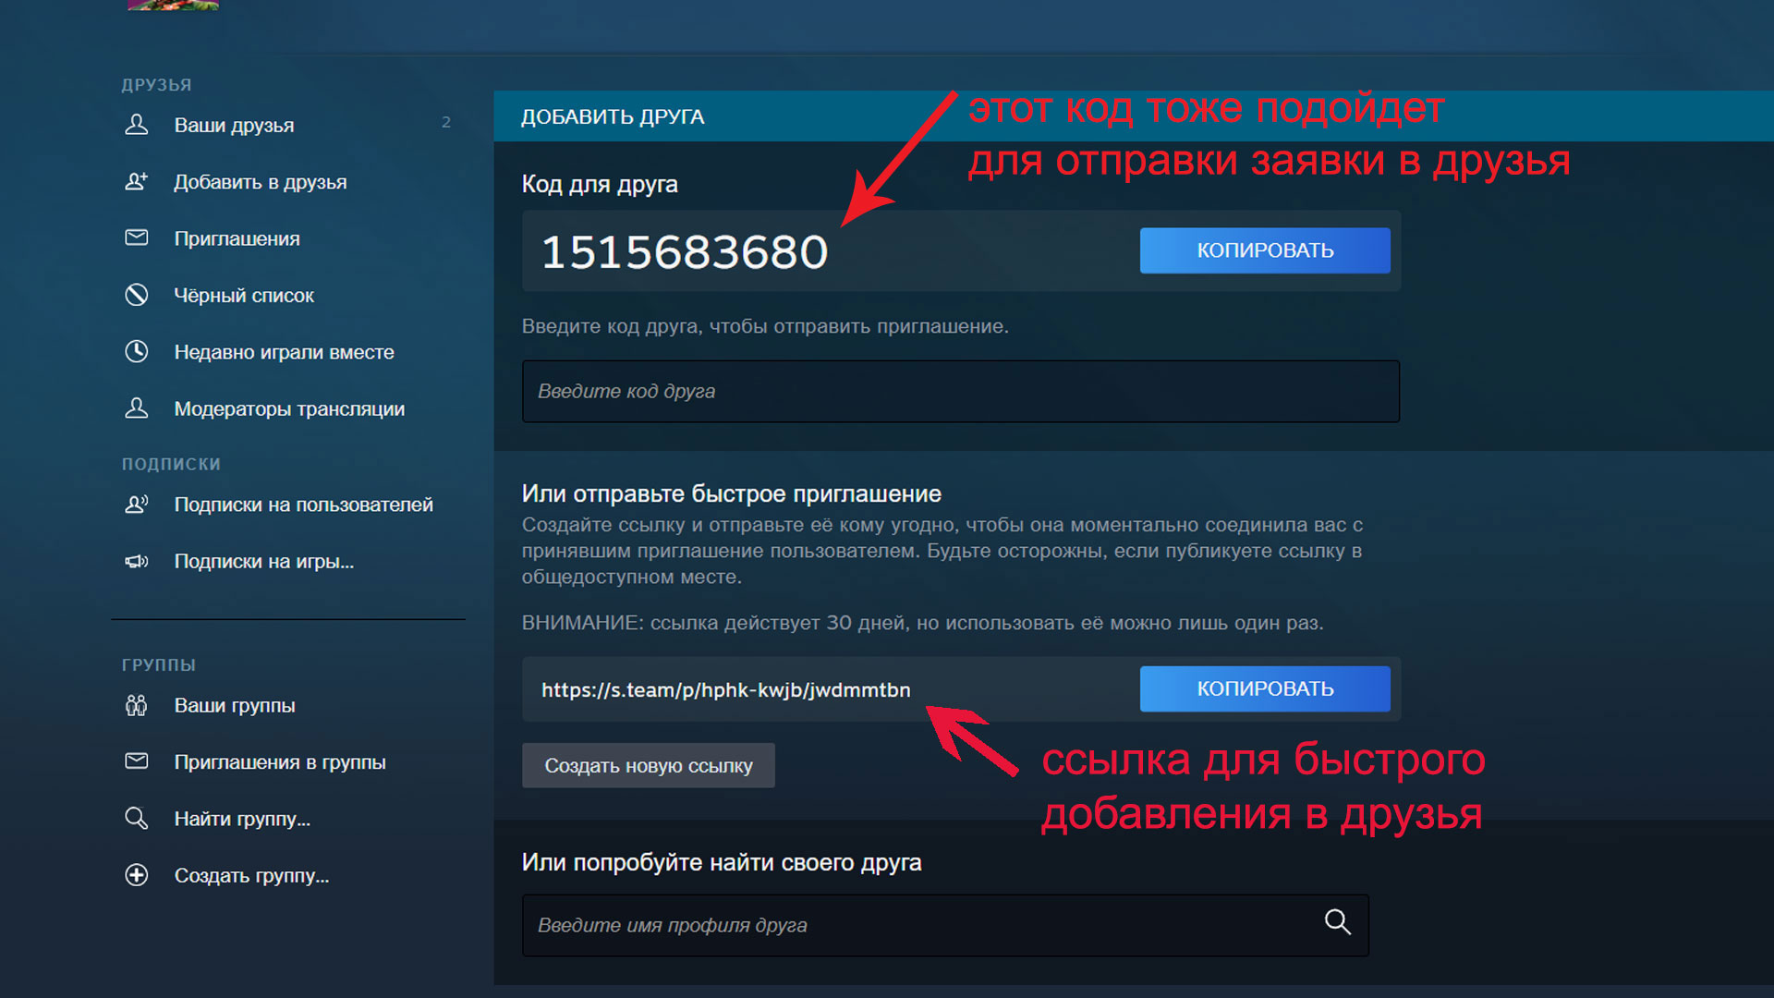Select the Найти группу magnifier icon
1774x998 pixels.
[x=137, y=818]
